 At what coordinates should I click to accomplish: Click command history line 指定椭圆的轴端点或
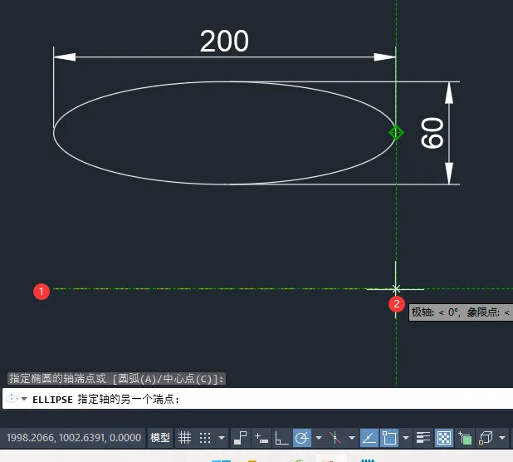tap(116, 379)
